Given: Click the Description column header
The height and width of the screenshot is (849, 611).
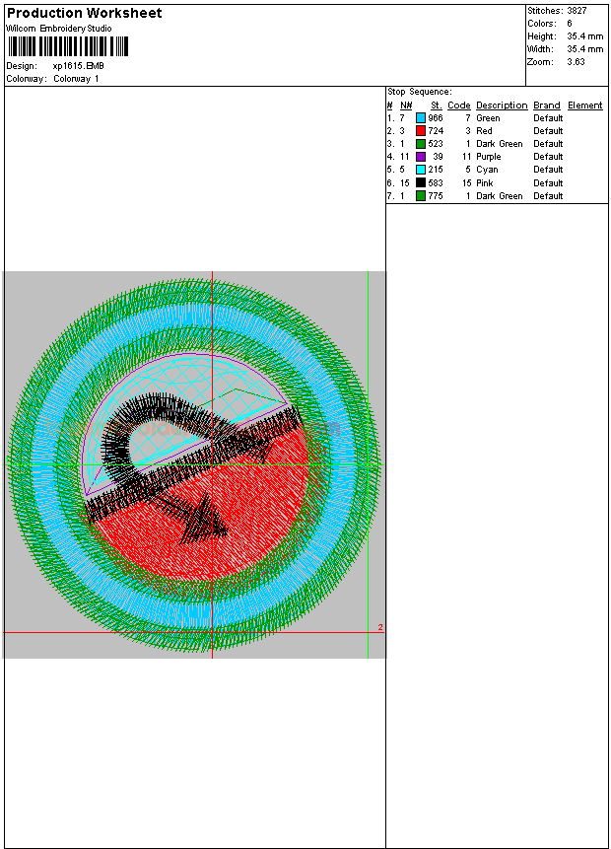Looking at the screenshot, I should click(x=502, y=106).
